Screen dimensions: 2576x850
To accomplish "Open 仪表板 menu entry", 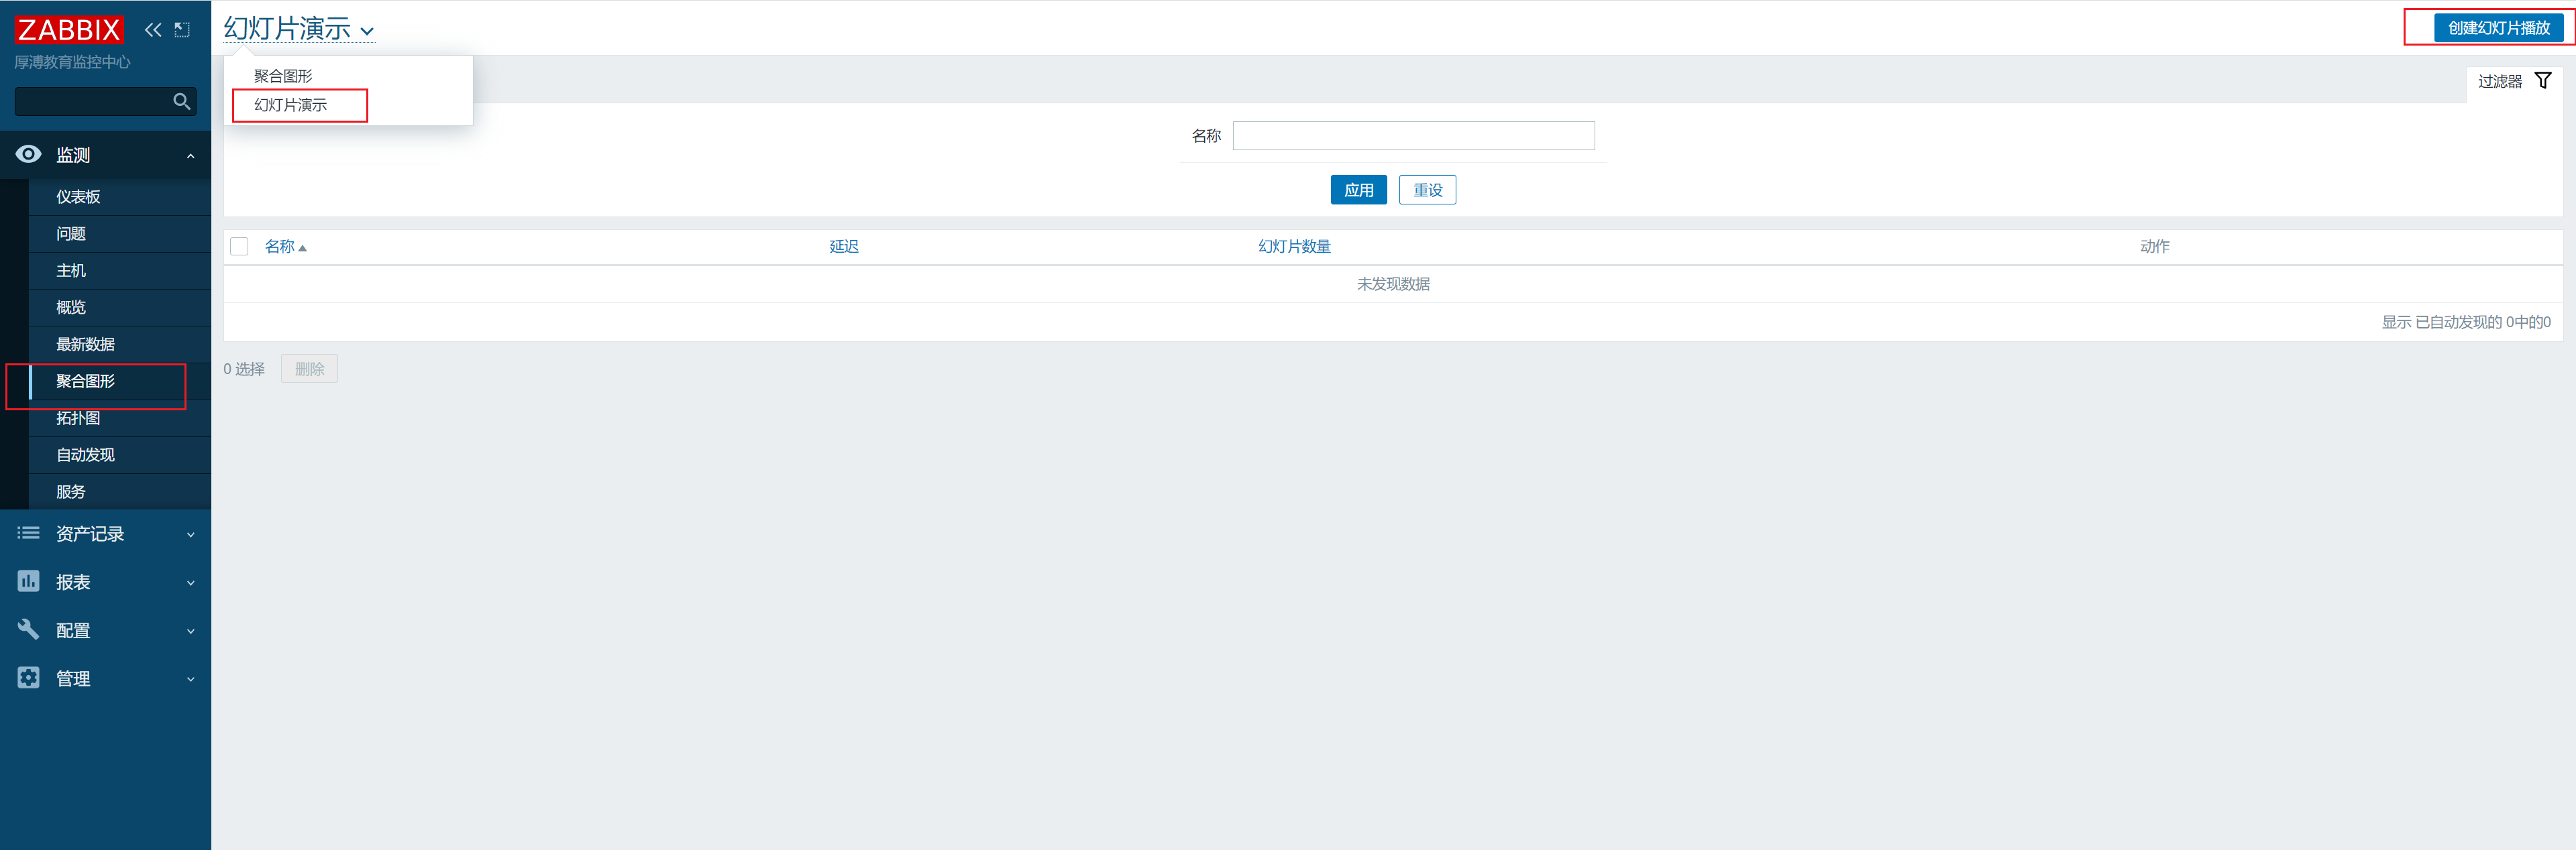I will coord(120,197).
